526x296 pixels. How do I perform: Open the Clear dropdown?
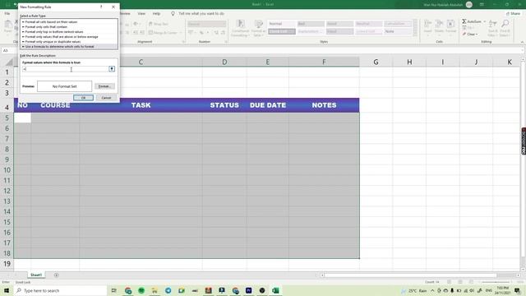pyautogui.click(x=470, y=35)
